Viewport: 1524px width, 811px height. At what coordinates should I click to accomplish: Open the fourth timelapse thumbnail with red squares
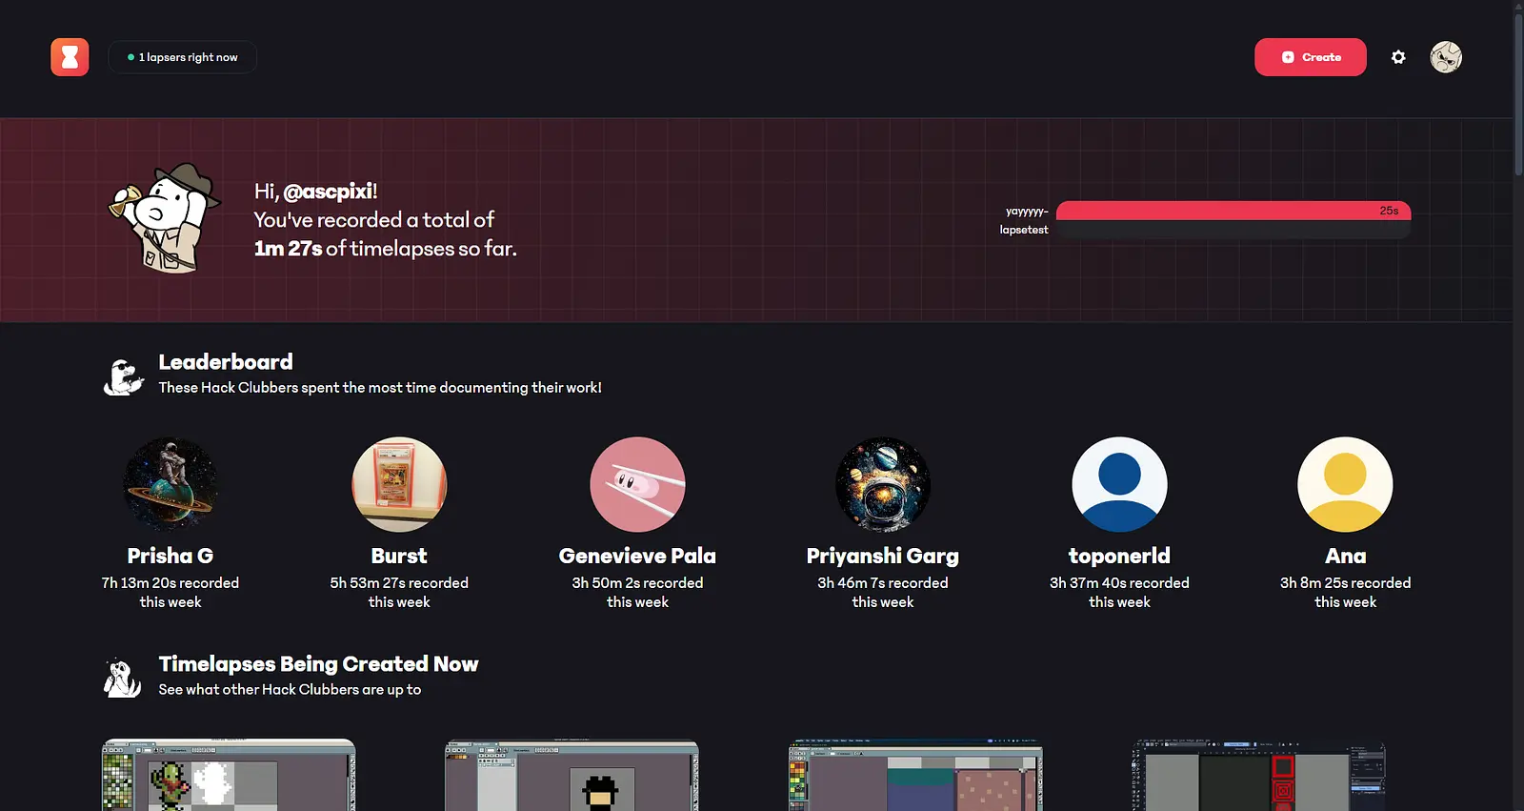click(x=1258, y=776)
